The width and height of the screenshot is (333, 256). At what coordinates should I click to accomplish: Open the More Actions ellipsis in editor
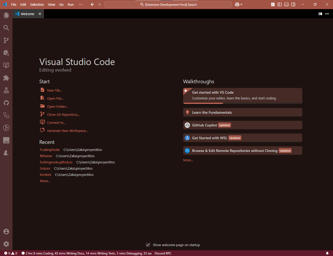point(327,14)
